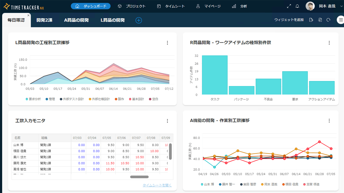
Task: Click the horizontal scrollbar in 工数入力モニタ table
Action: point(139,177)
